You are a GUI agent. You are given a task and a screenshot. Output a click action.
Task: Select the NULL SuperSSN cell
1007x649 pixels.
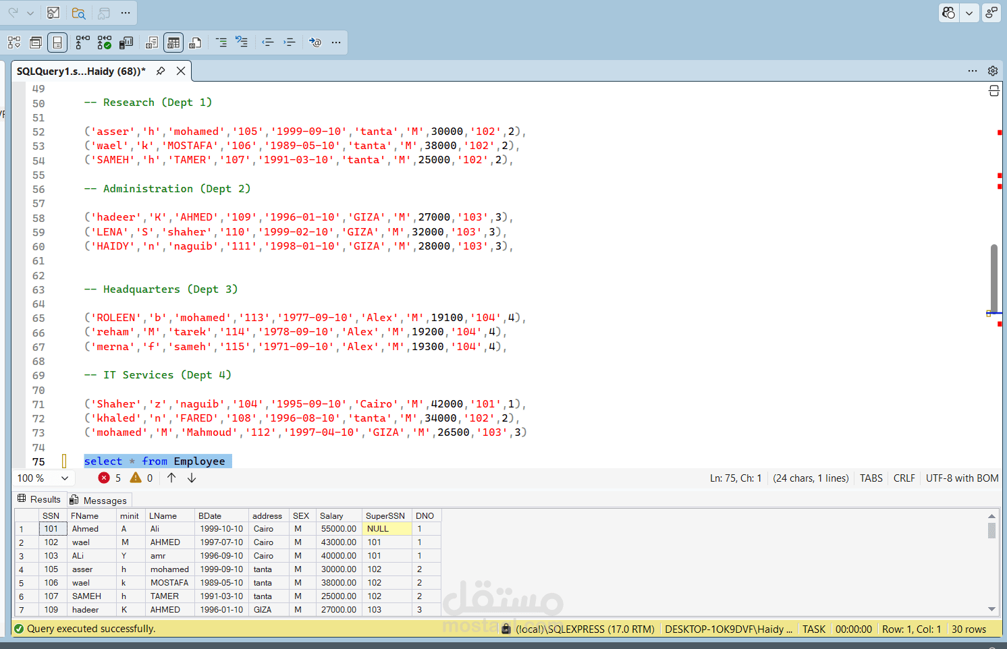coord(386,529)
